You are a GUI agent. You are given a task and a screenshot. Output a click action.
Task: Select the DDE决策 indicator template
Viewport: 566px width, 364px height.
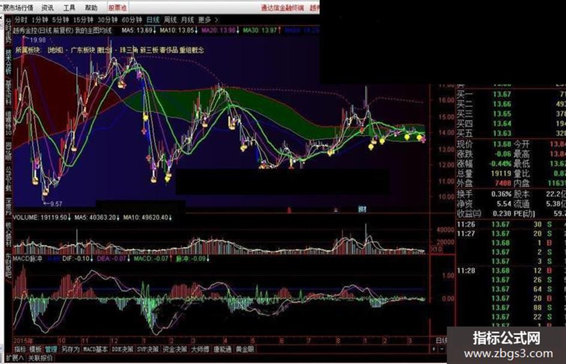coord(122,349)
